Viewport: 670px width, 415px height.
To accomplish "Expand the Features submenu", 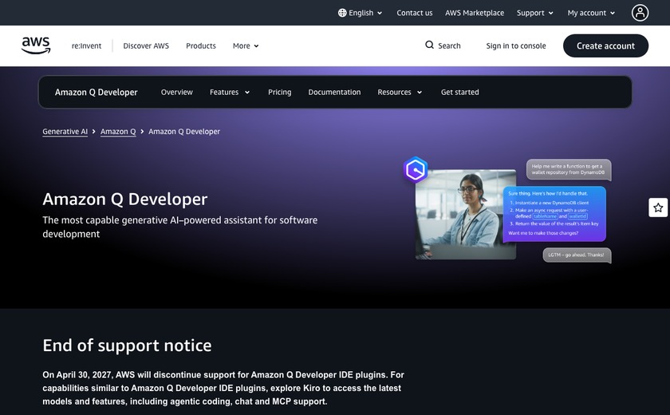I will click(230, 92).
